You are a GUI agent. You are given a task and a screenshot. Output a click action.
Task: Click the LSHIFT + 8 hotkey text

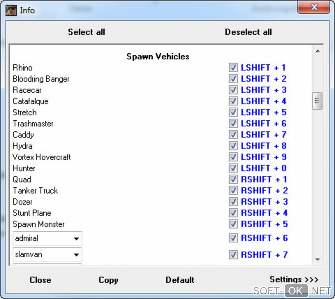264,146
